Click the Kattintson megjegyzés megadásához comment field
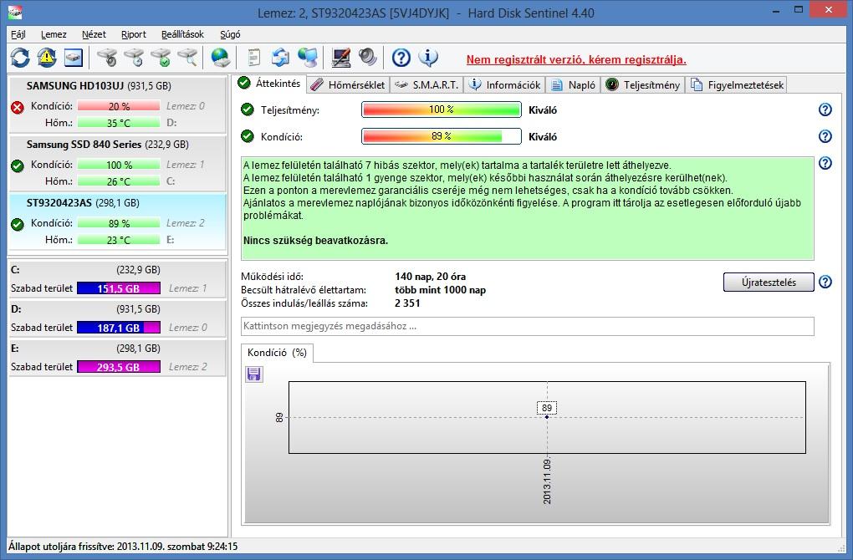 [x=527, y=326]
